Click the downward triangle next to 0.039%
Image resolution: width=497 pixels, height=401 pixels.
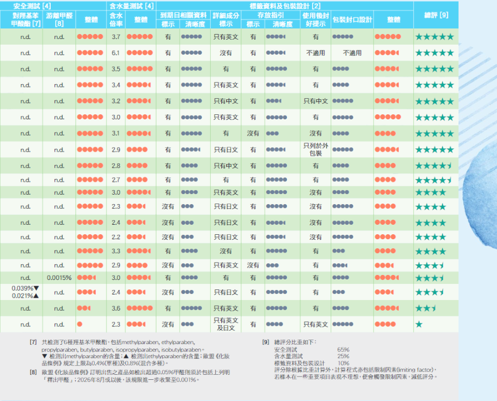tap(37, 288)
